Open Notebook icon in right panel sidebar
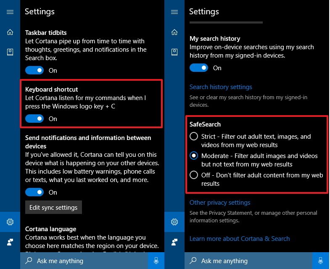Screen dimensions: 330x269 pyautogui.click(x=174, y=52)
